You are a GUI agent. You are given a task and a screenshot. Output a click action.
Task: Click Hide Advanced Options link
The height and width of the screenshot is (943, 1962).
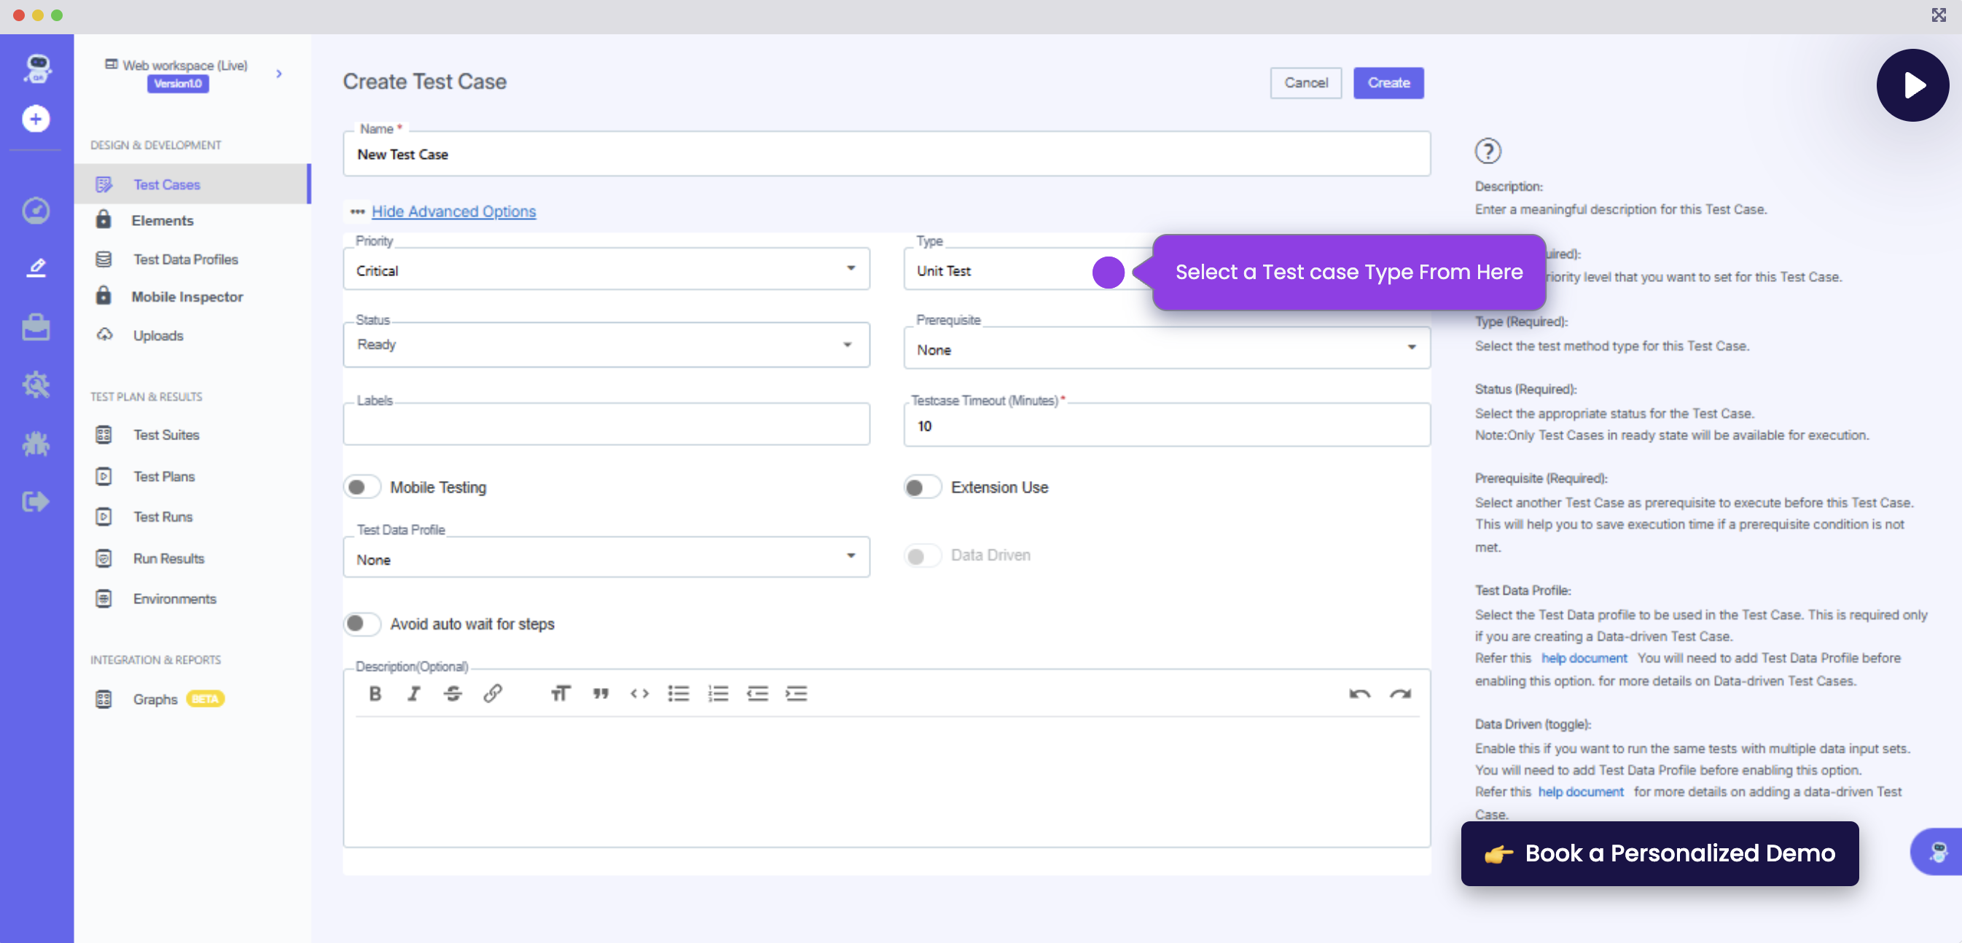(x=453, y=211)
